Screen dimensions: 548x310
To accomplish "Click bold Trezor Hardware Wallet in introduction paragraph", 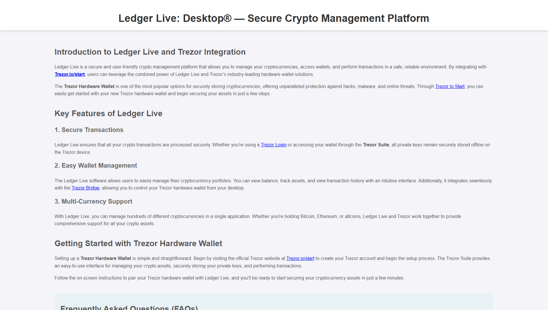I will (x=89, y=86).
